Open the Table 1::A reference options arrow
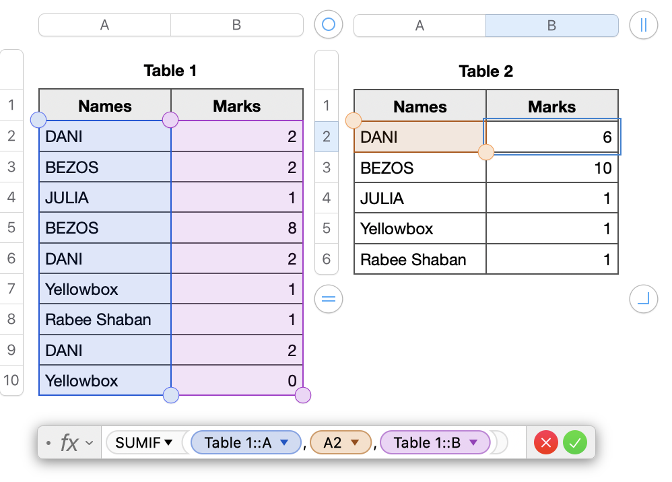This screenshot has height=482, width=672. point(284,443)
